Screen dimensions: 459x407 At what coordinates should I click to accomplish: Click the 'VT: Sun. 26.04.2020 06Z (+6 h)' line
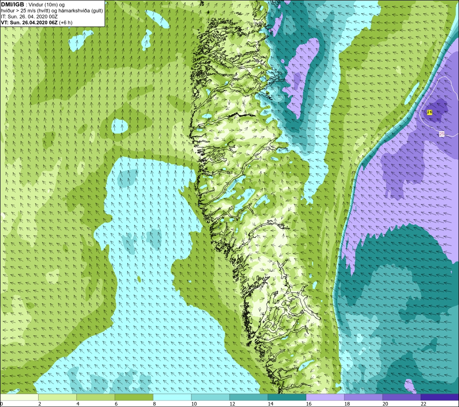tap(37, 22)
